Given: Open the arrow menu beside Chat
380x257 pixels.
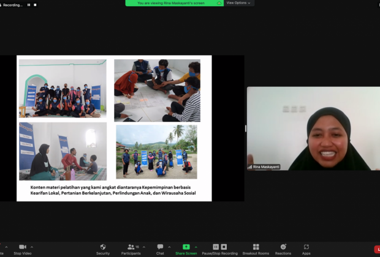Looking at the screenshot, I should click(170, 247).
